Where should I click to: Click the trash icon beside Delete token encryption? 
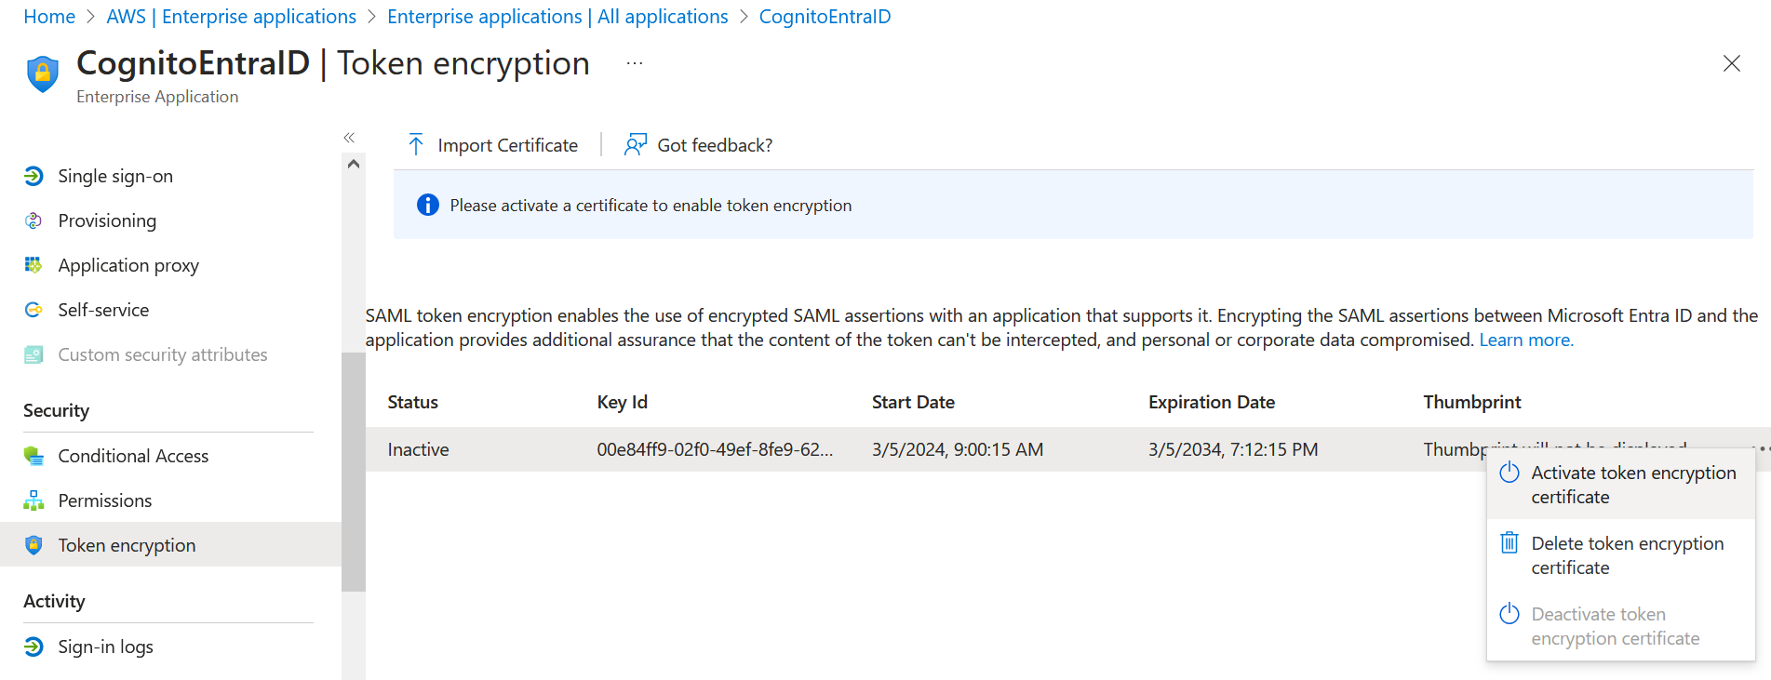(1509, 542)
